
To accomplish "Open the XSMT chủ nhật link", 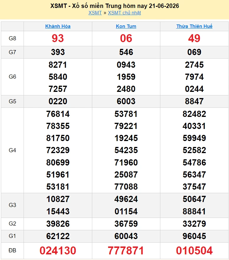I will [x=124, y=13].
